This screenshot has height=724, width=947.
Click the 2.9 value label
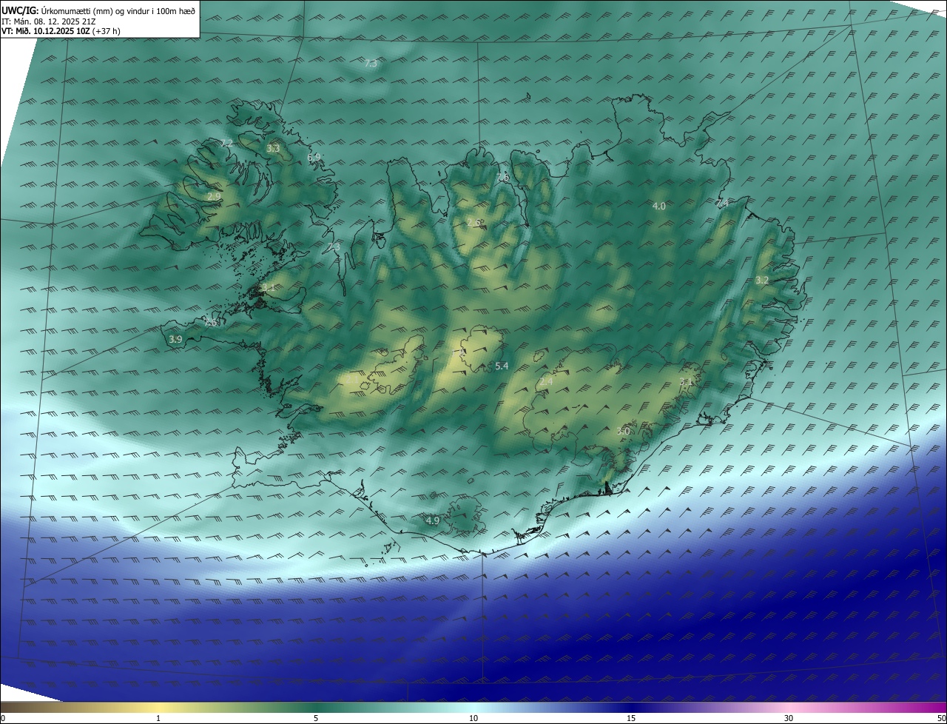tap(213, 197)
